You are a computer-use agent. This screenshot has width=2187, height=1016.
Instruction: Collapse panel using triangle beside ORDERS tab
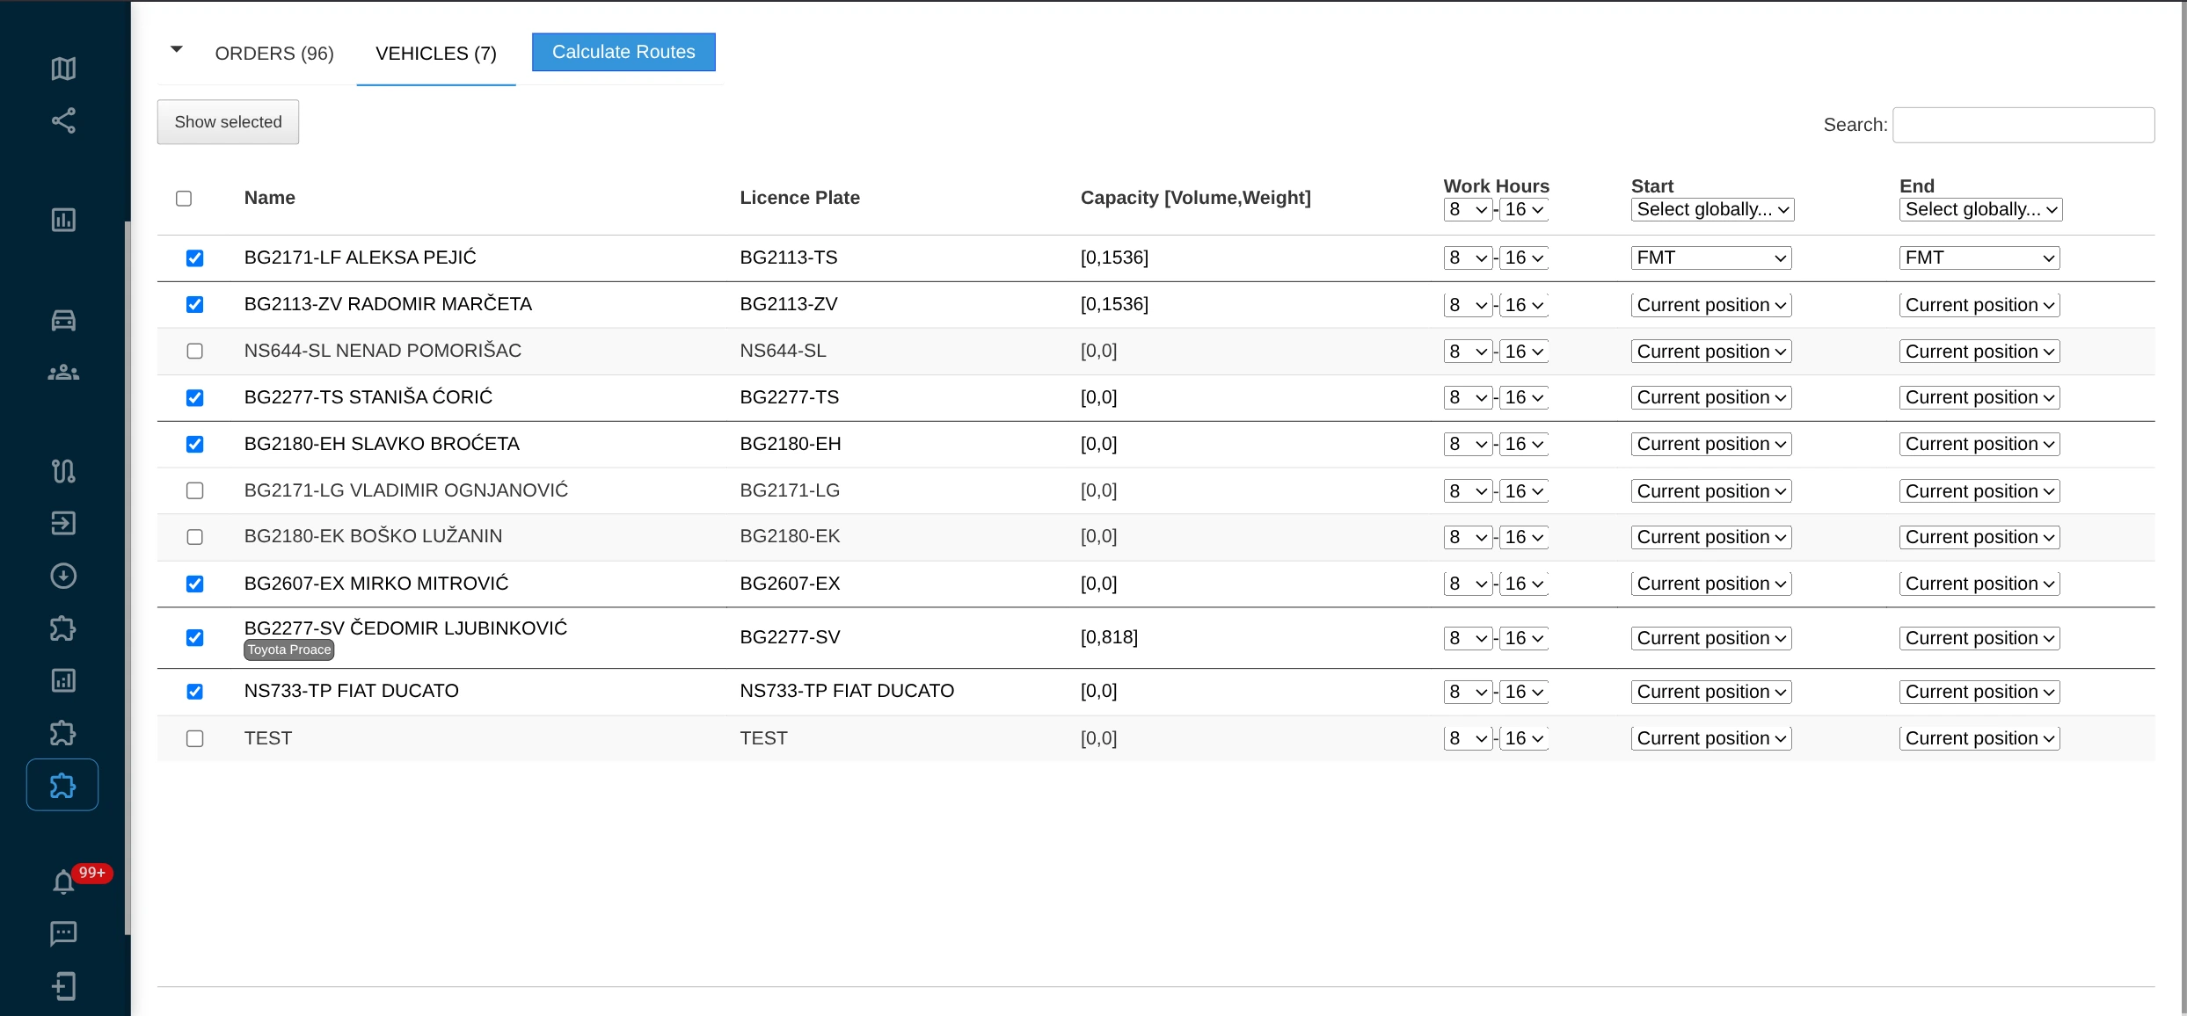point(177,49)
